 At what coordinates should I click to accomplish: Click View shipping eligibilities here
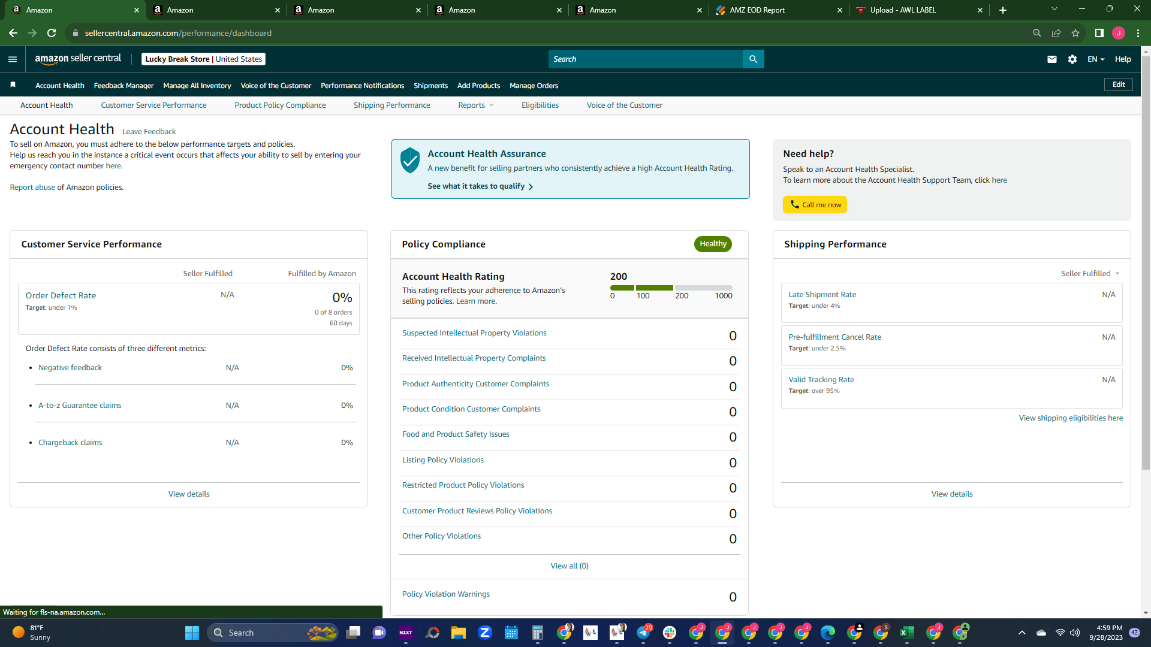1071,418
